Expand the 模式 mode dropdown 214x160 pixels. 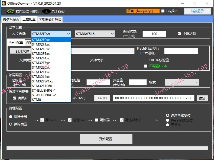pyautogui.click(x=181, y=82)
